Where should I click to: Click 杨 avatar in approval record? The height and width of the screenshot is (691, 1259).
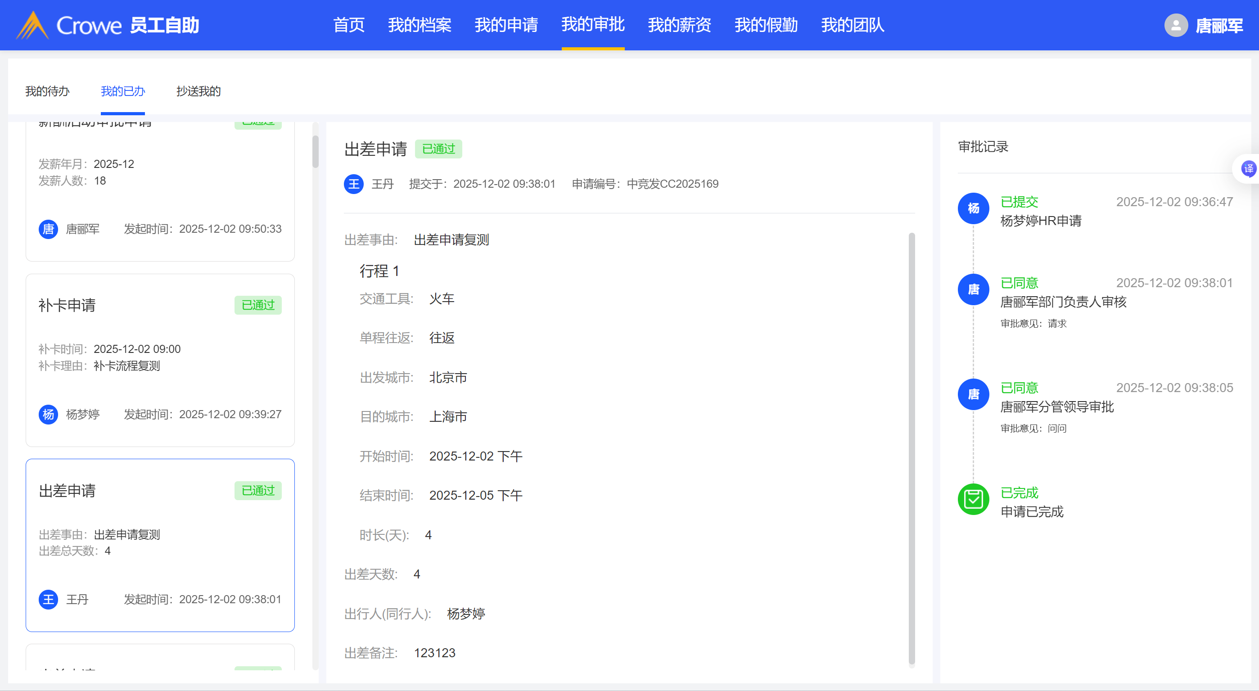[x=973, y=209]
